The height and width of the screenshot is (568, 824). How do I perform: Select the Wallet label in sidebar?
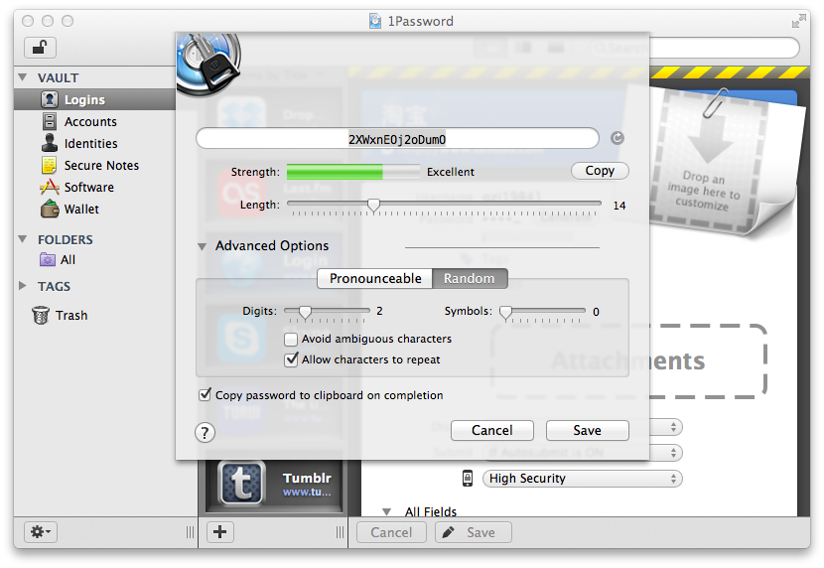[x=81, y=210]
